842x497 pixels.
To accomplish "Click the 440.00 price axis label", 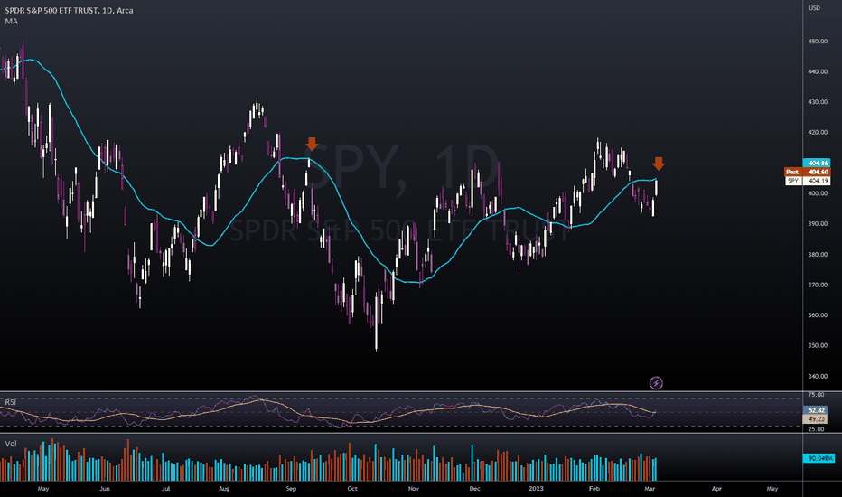I will point(818,71).
